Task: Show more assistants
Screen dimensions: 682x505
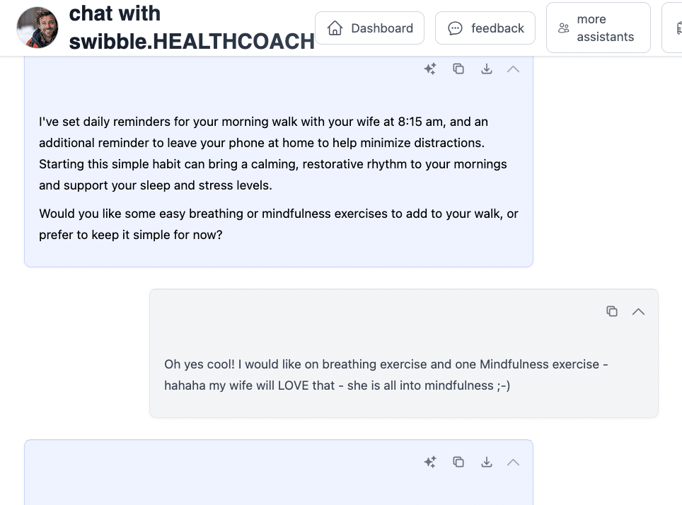Action: (598, 28)
